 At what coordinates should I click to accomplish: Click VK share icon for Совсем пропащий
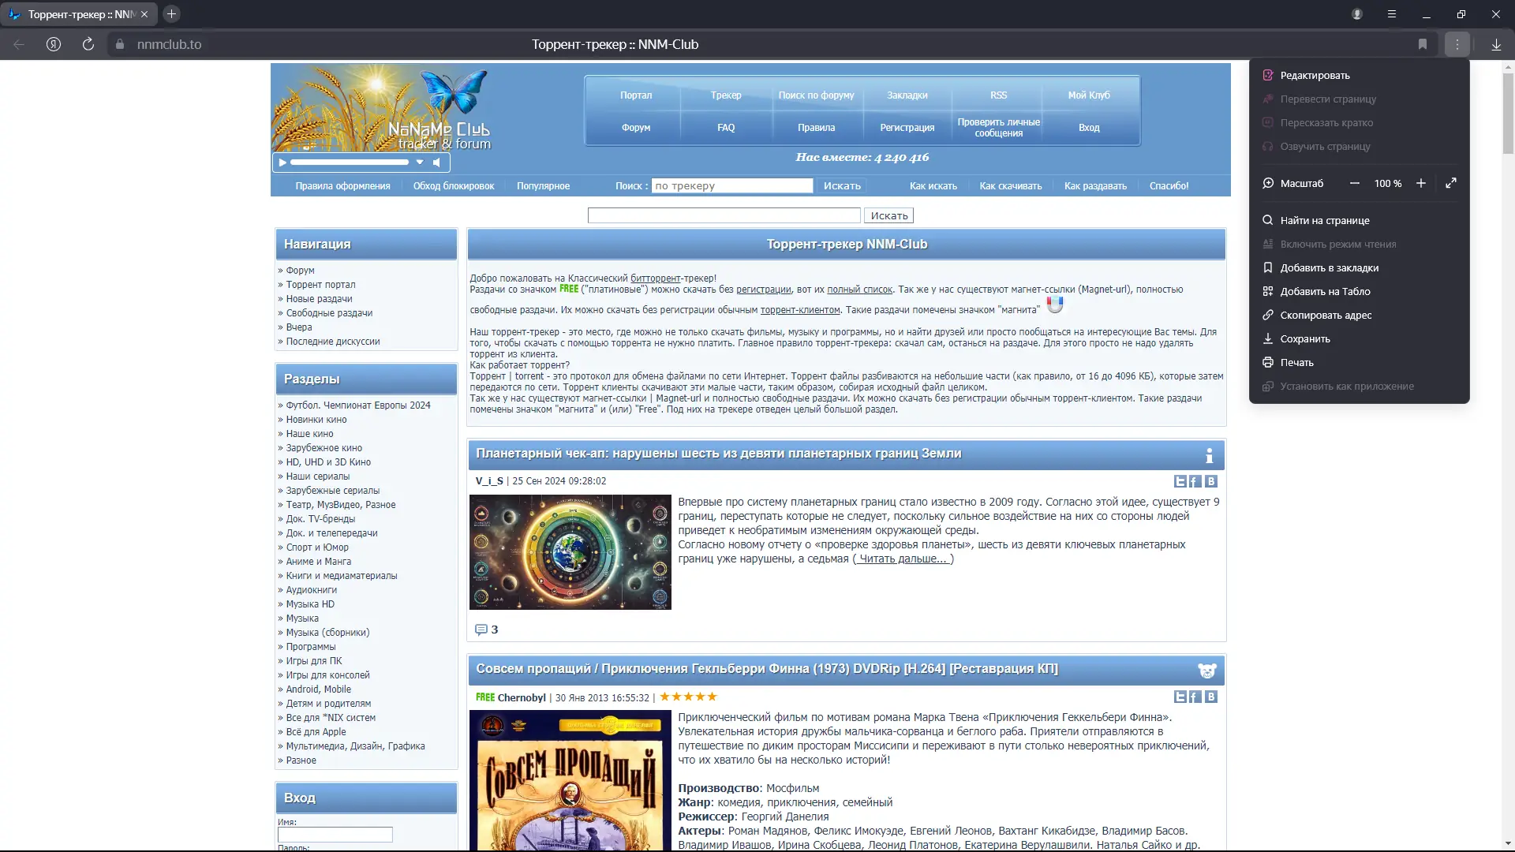pos(1211,697)
